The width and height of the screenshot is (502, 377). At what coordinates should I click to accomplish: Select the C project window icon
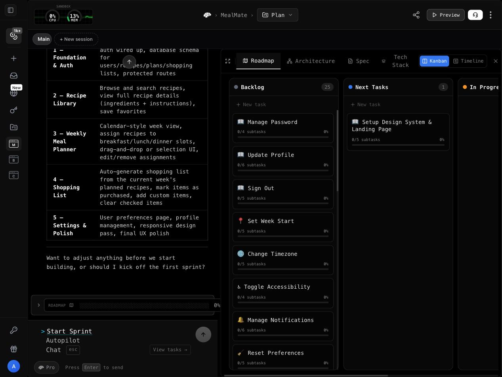click(x=13, y=175)
